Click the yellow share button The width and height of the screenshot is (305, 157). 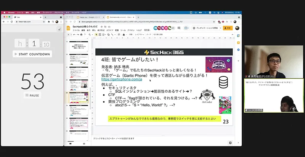(228, 28)
